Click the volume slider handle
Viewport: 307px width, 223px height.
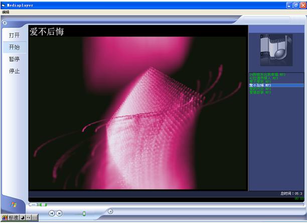[x=84, y=213]
